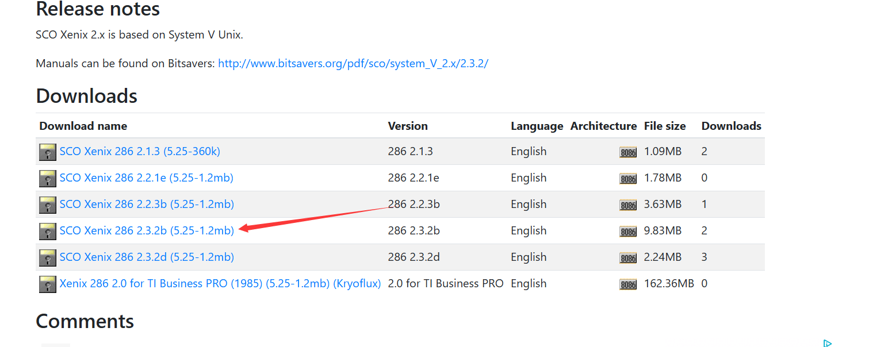Click 8086 chip icon in 2.1.3 row

(628, 153)
